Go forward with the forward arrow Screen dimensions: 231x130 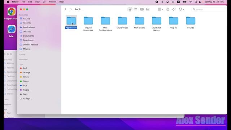click(x=71, y=9)
